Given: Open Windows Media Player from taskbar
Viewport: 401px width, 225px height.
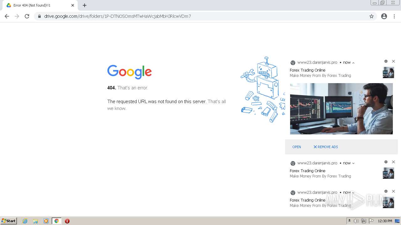Looking at the screenshot, I should click(x=46, y=221).
